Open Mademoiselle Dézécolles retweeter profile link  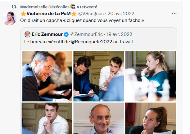(x=45, y=7)
